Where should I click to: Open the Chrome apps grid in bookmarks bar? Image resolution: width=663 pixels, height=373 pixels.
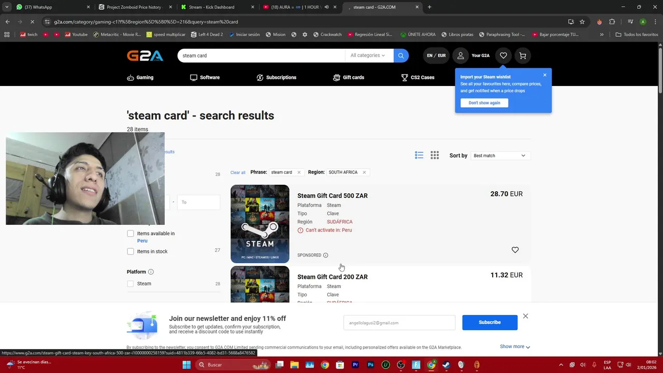pos(7,35)
